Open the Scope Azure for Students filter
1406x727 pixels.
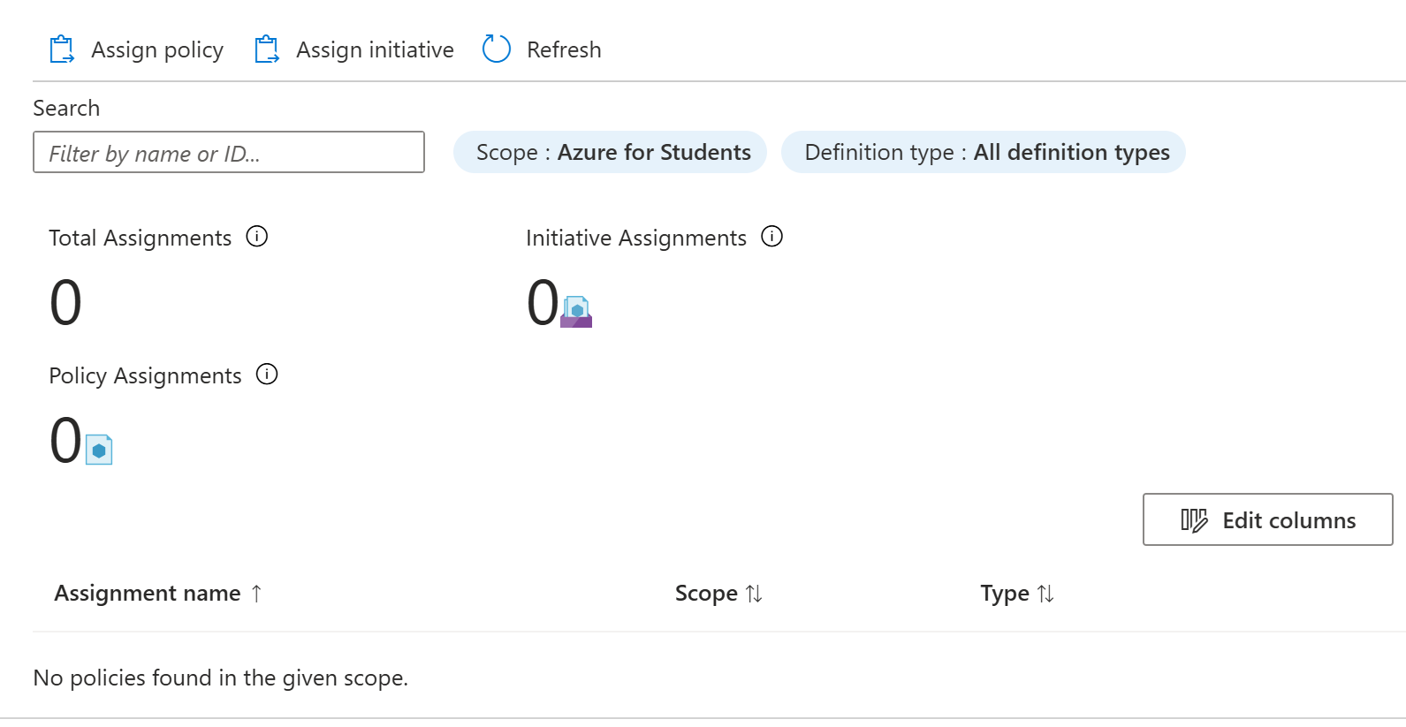pos(610,153)
